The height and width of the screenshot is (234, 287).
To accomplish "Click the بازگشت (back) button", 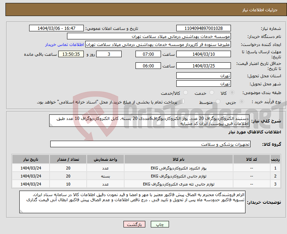I will click(134, 224).
